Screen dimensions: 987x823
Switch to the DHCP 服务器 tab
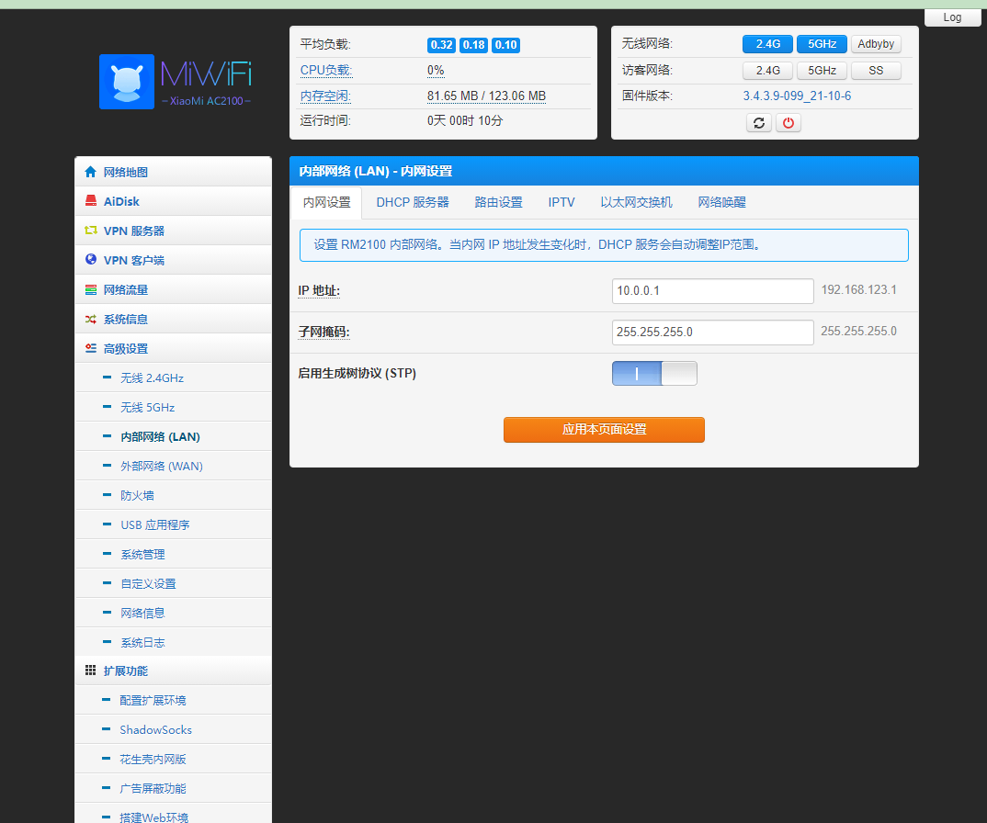pyautogui.click(x=413, y=202)
